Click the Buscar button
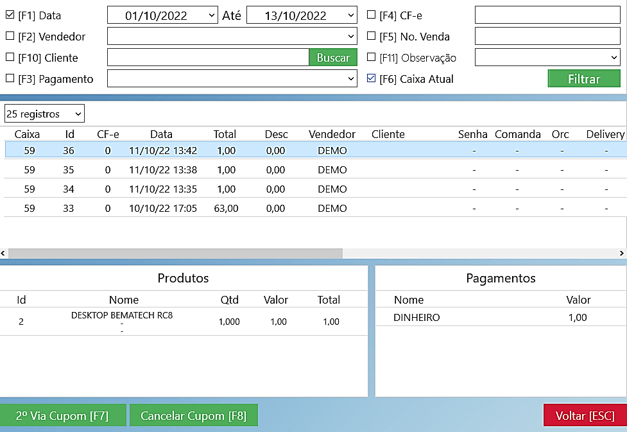Screen dimensions: 627x432 click(x=333, y=58)
